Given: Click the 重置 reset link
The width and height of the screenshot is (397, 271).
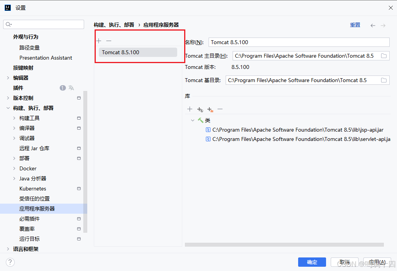Looking at the screenshot, I should coord(355,25).
